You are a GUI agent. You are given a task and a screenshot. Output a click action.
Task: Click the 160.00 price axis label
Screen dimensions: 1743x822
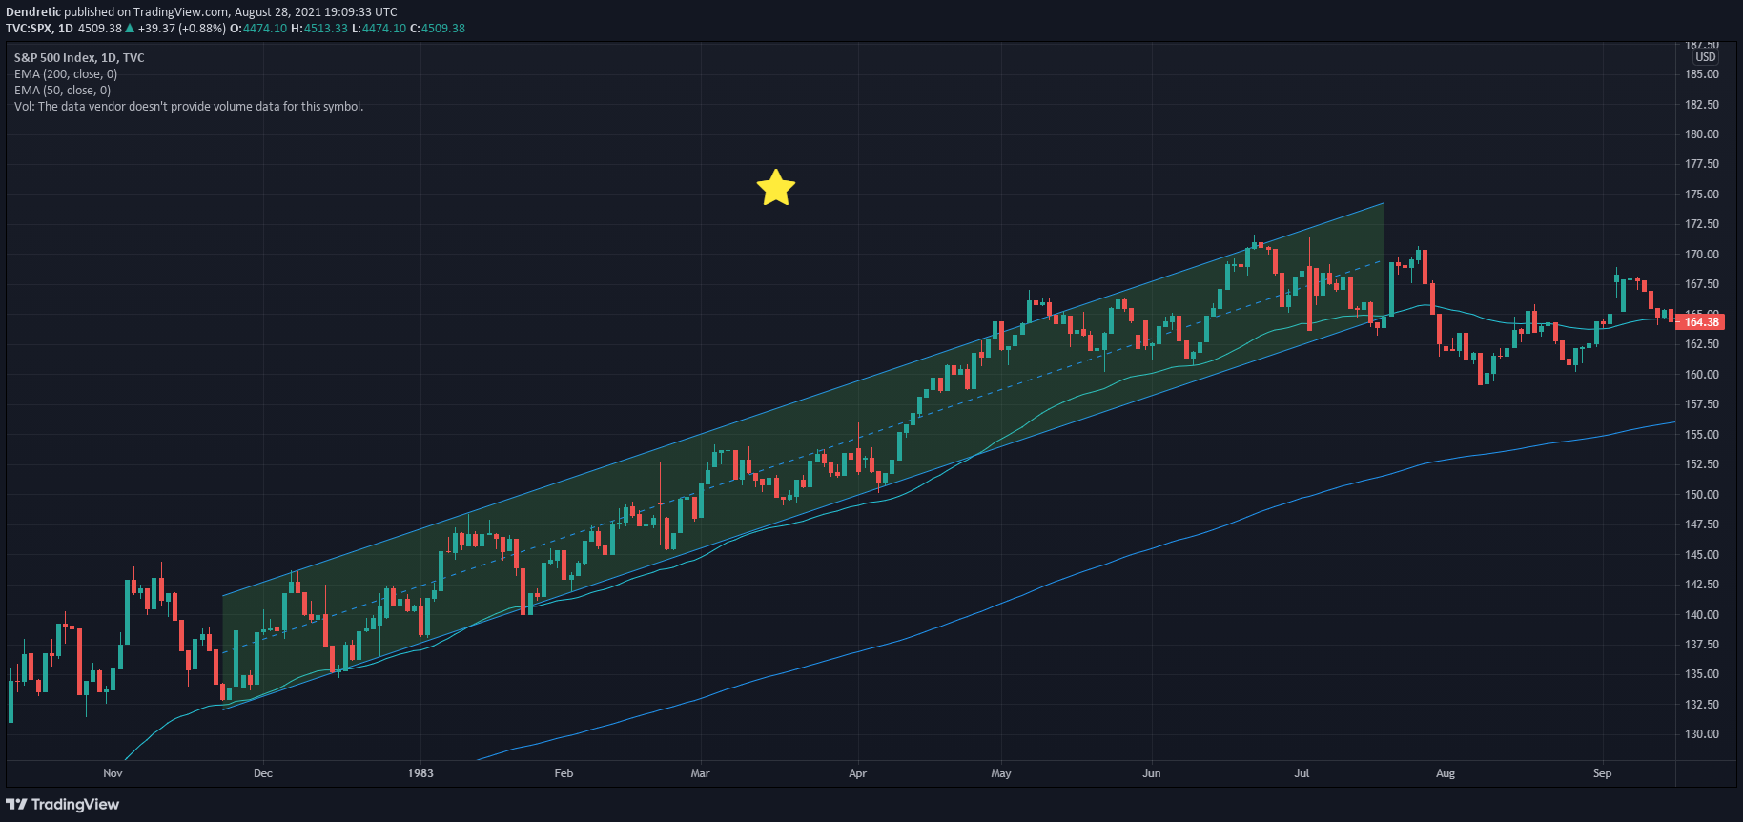(x=1702, y=375)
